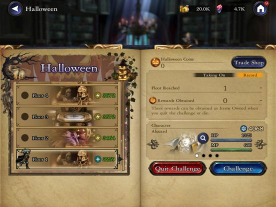Tap the lightning icon on Floor 4
The width and height of the screenshot is (276, 207).
(98, 95)
